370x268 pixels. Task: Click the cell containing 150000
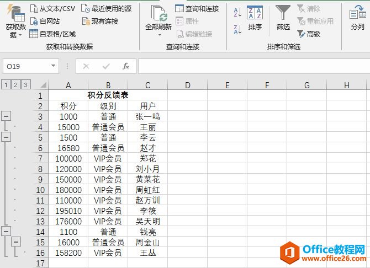(68, 179)
